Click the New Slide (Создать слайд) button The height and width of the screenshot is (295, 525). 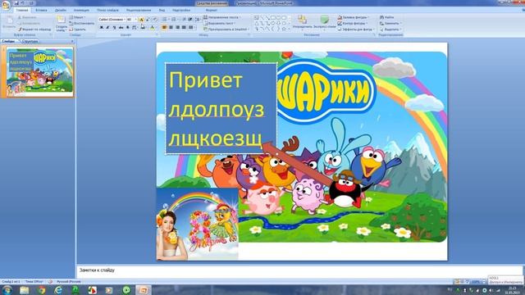point(62,24)
